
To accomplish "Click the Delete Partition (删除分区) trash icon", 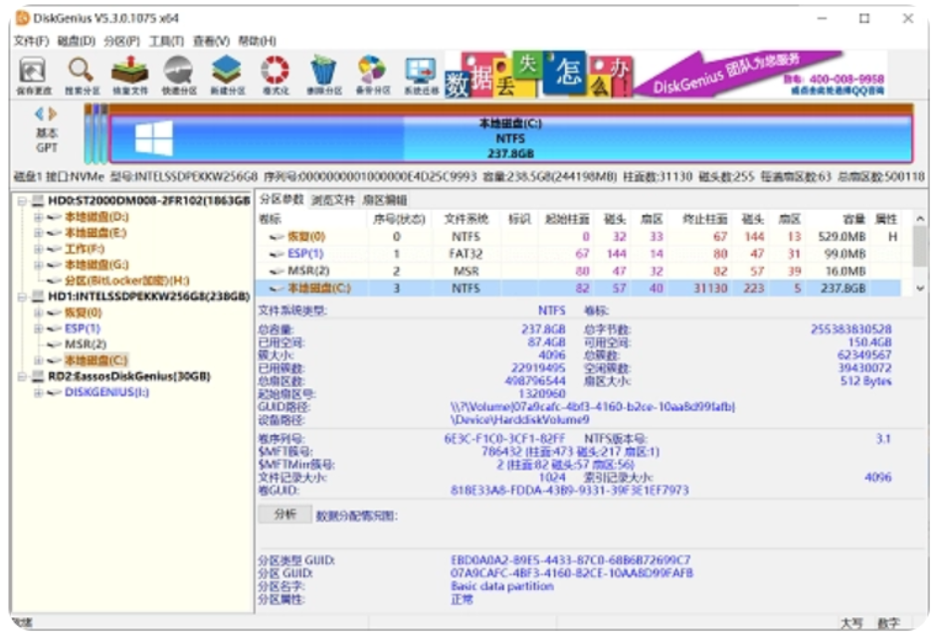I will tap(324, 75).
